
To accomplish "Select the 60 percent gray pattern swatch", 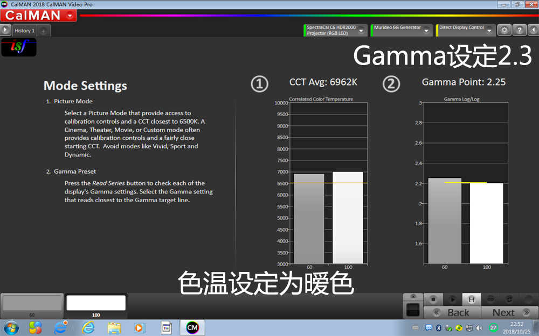I will tap(32, 304).
